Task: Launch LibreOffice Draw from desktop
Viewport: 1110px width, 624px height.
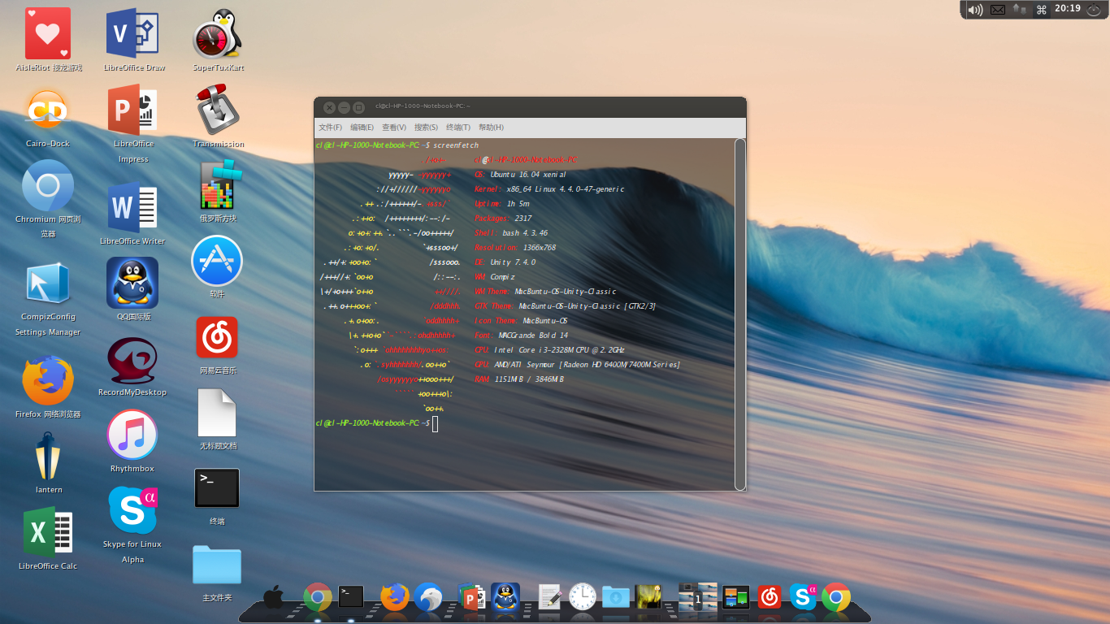Action: [132, 33]
